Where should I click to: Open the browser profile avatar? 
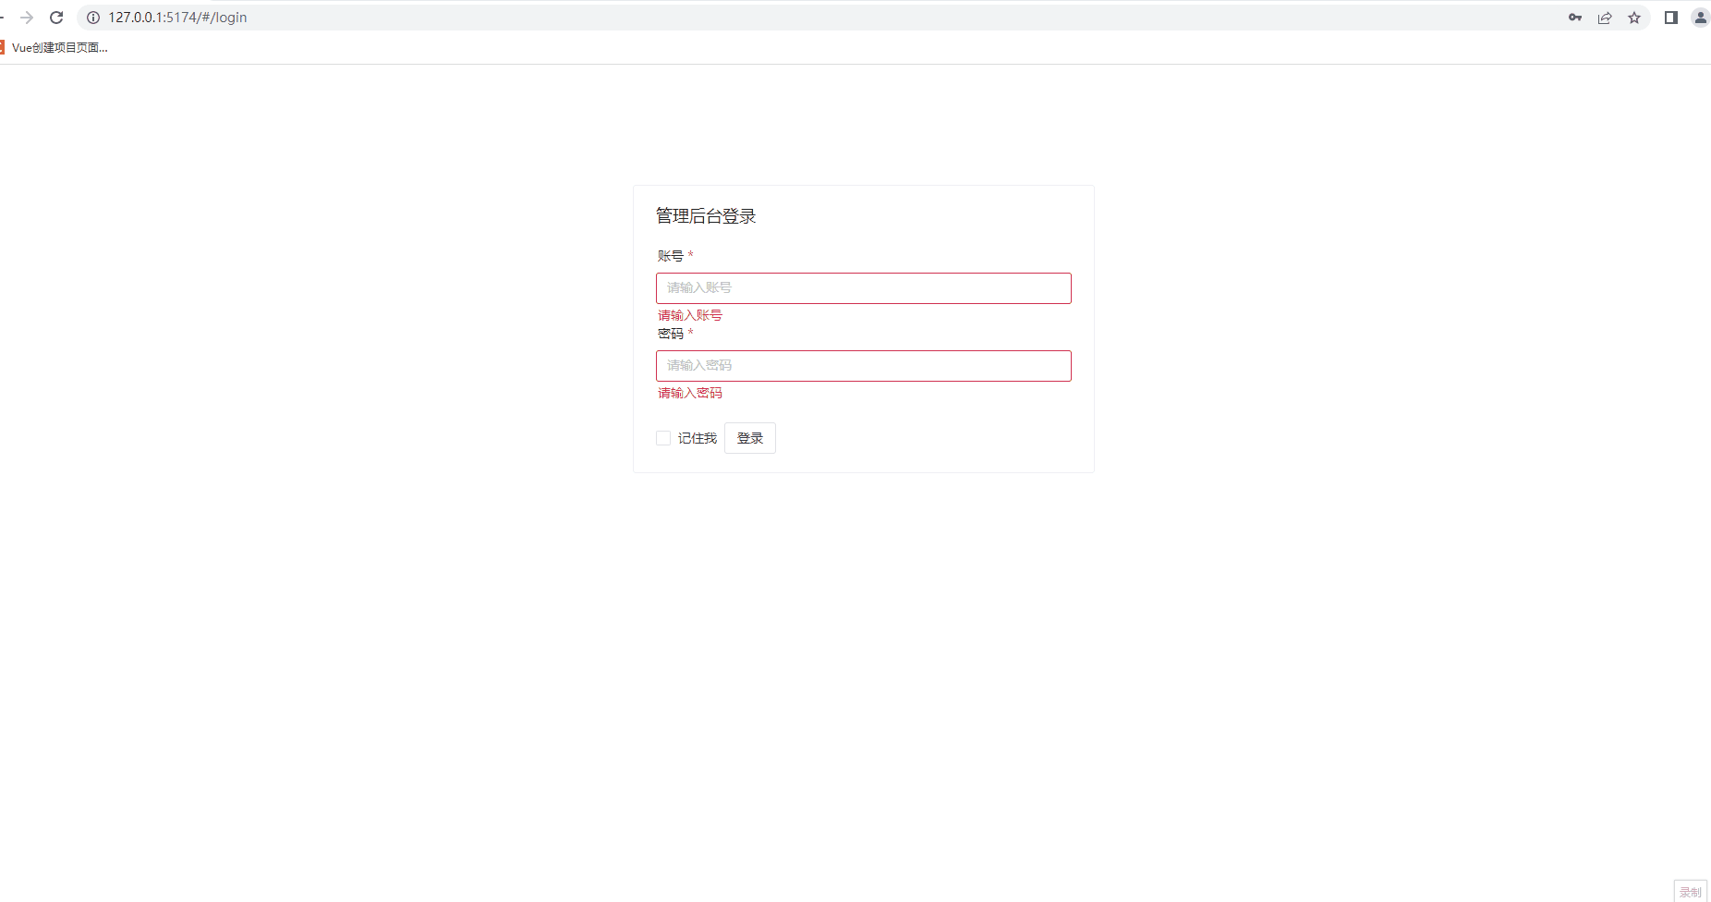(x=1700, y=17)
